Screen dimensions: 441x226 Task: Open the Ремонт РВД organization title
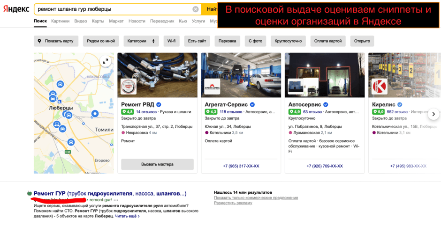(x=137, y=105)
